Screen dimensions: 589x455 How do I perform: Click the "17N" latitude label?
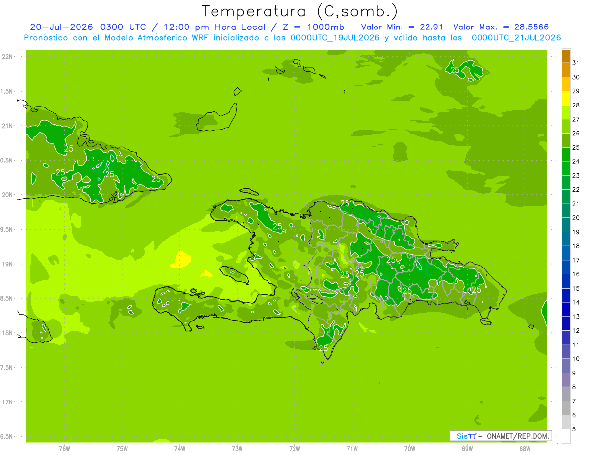click(7, 402)
